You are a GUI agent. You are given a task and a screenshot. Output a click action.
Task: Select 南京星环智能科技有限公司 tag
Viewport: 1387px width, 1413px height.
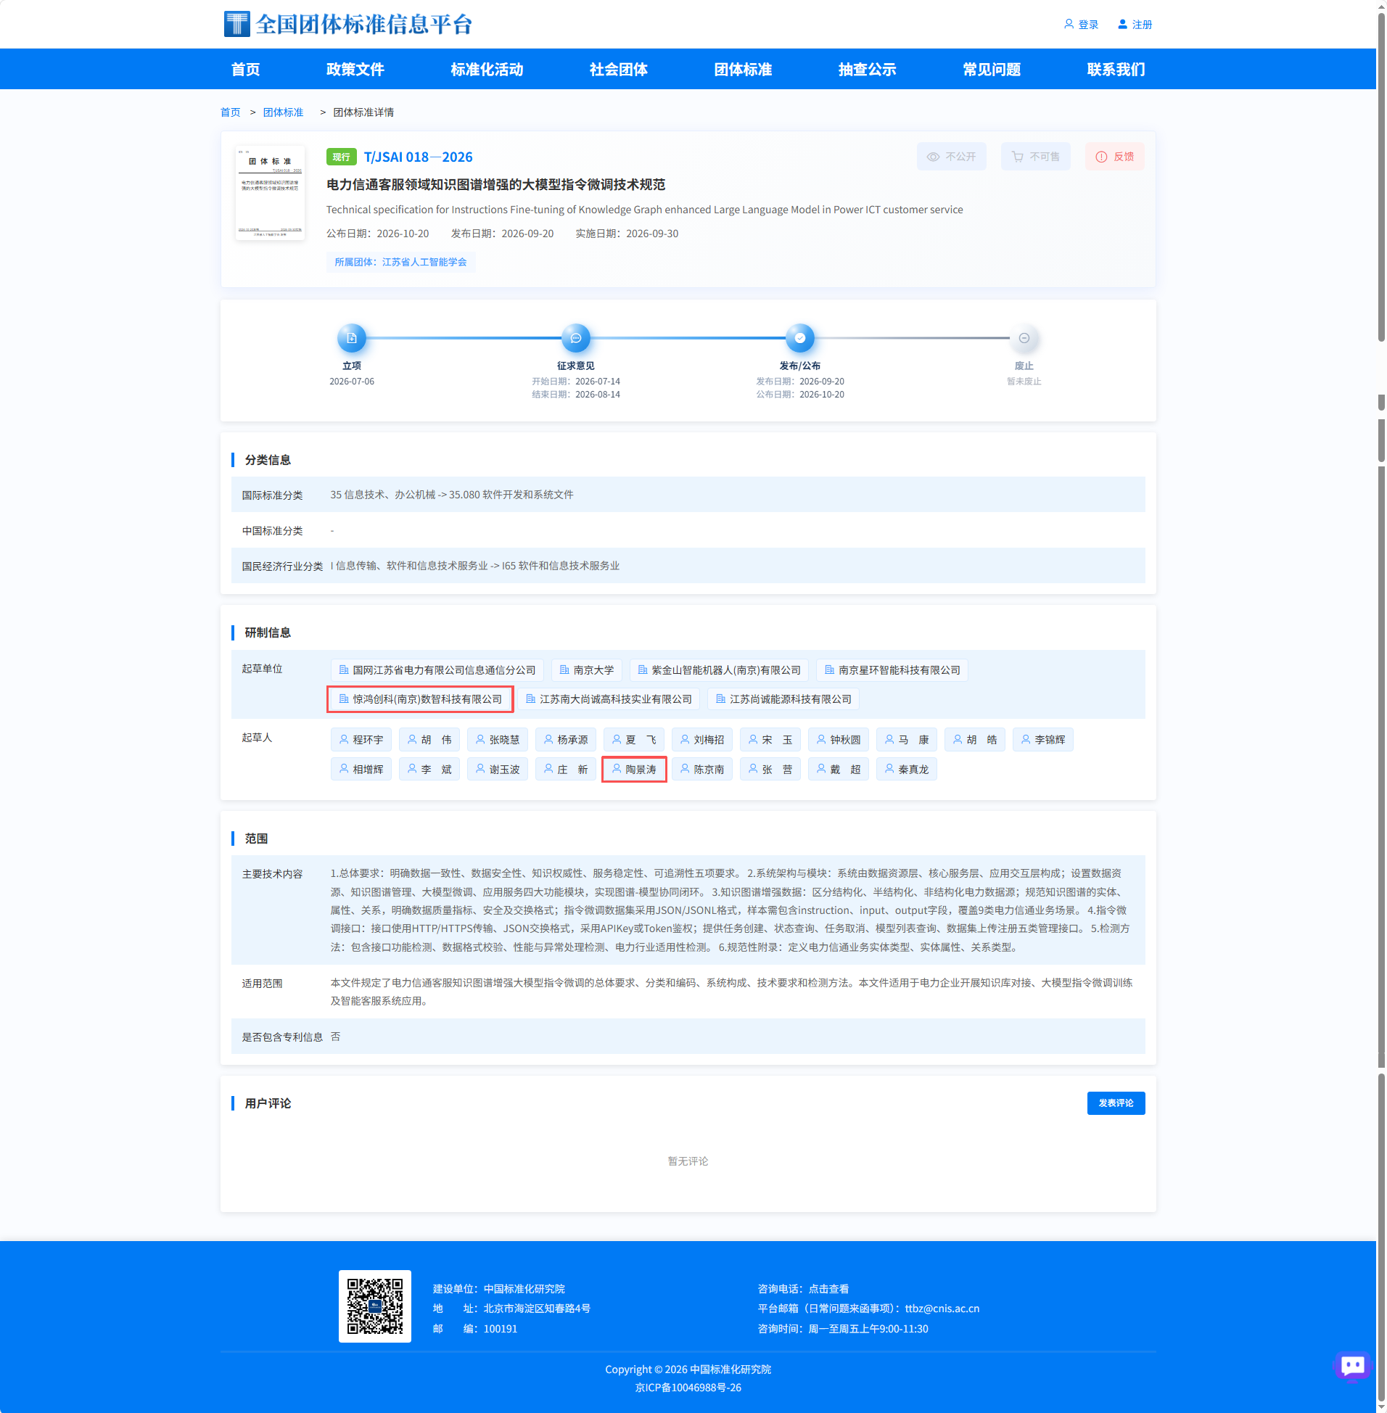(892, 670)
